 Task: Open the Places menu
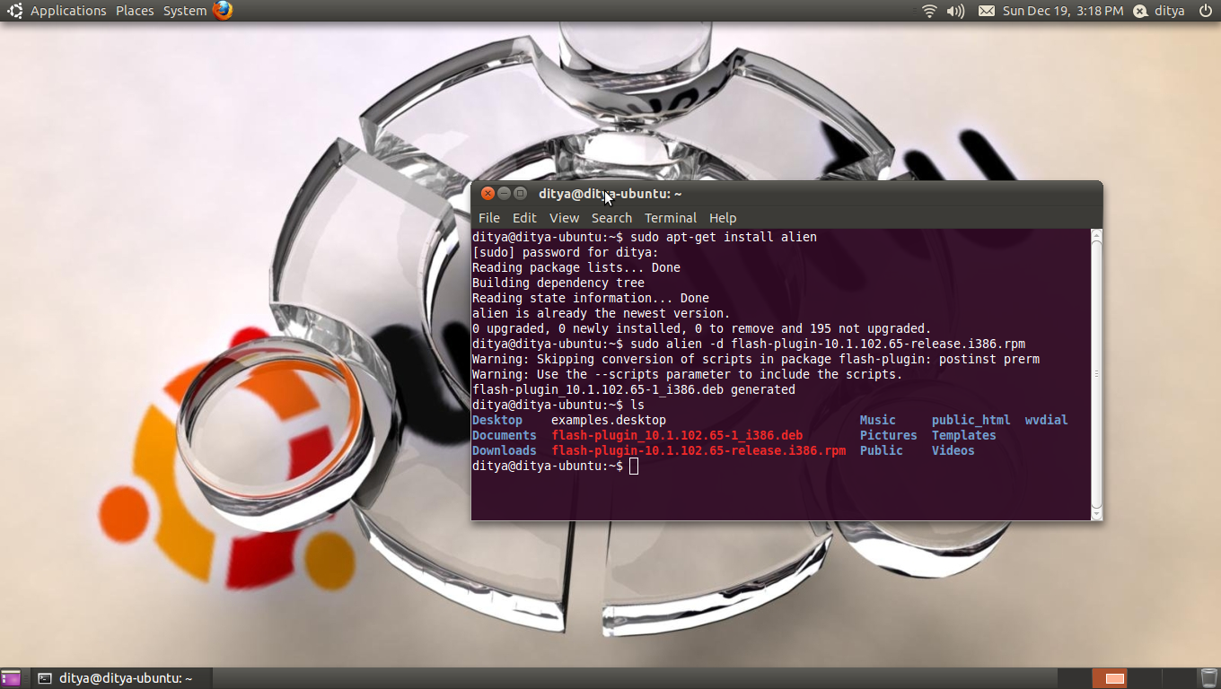(x=135, y=11)
